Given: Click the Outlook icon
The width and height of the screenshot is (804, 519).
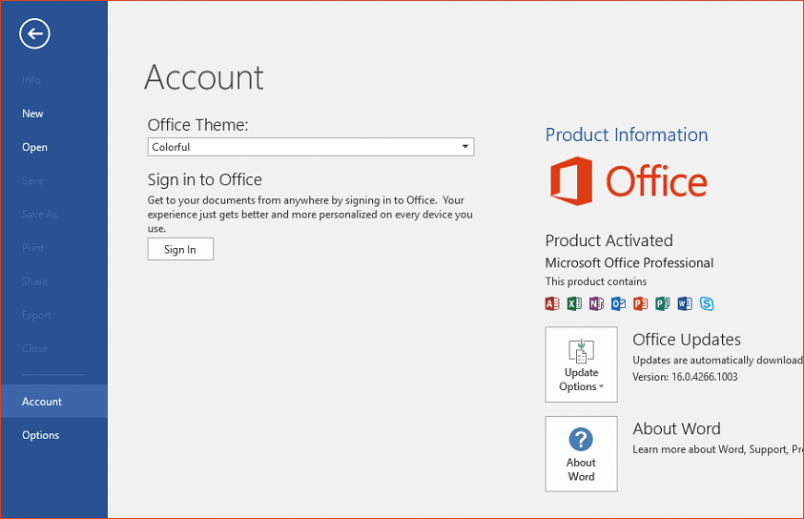Looking at the screenshot, I should click(618, 304).
